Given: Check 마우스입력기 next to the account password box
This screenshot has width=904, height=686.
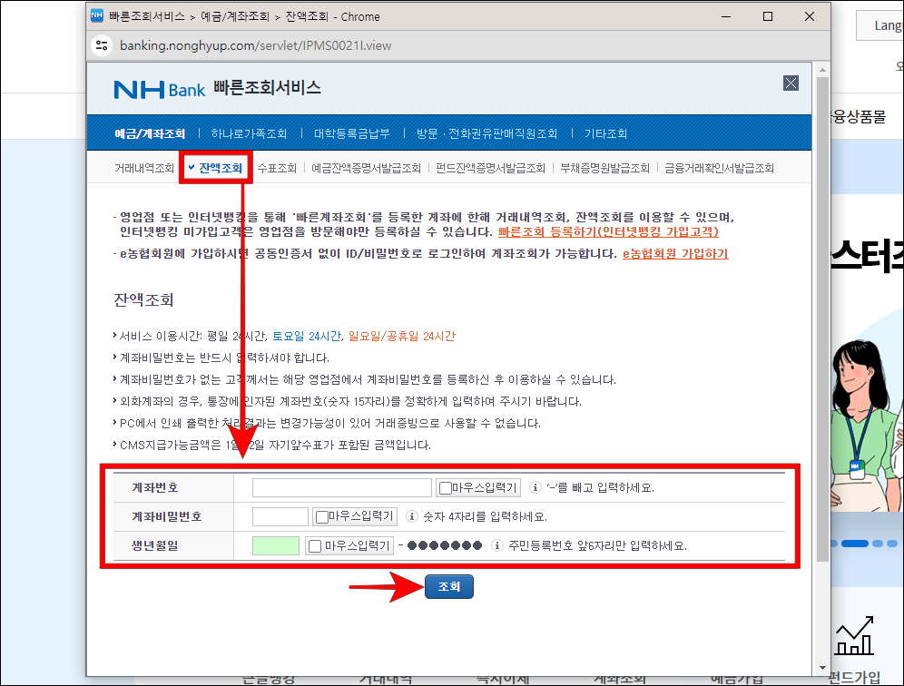Looking at the screenshot, I should (x=320, y=515).
